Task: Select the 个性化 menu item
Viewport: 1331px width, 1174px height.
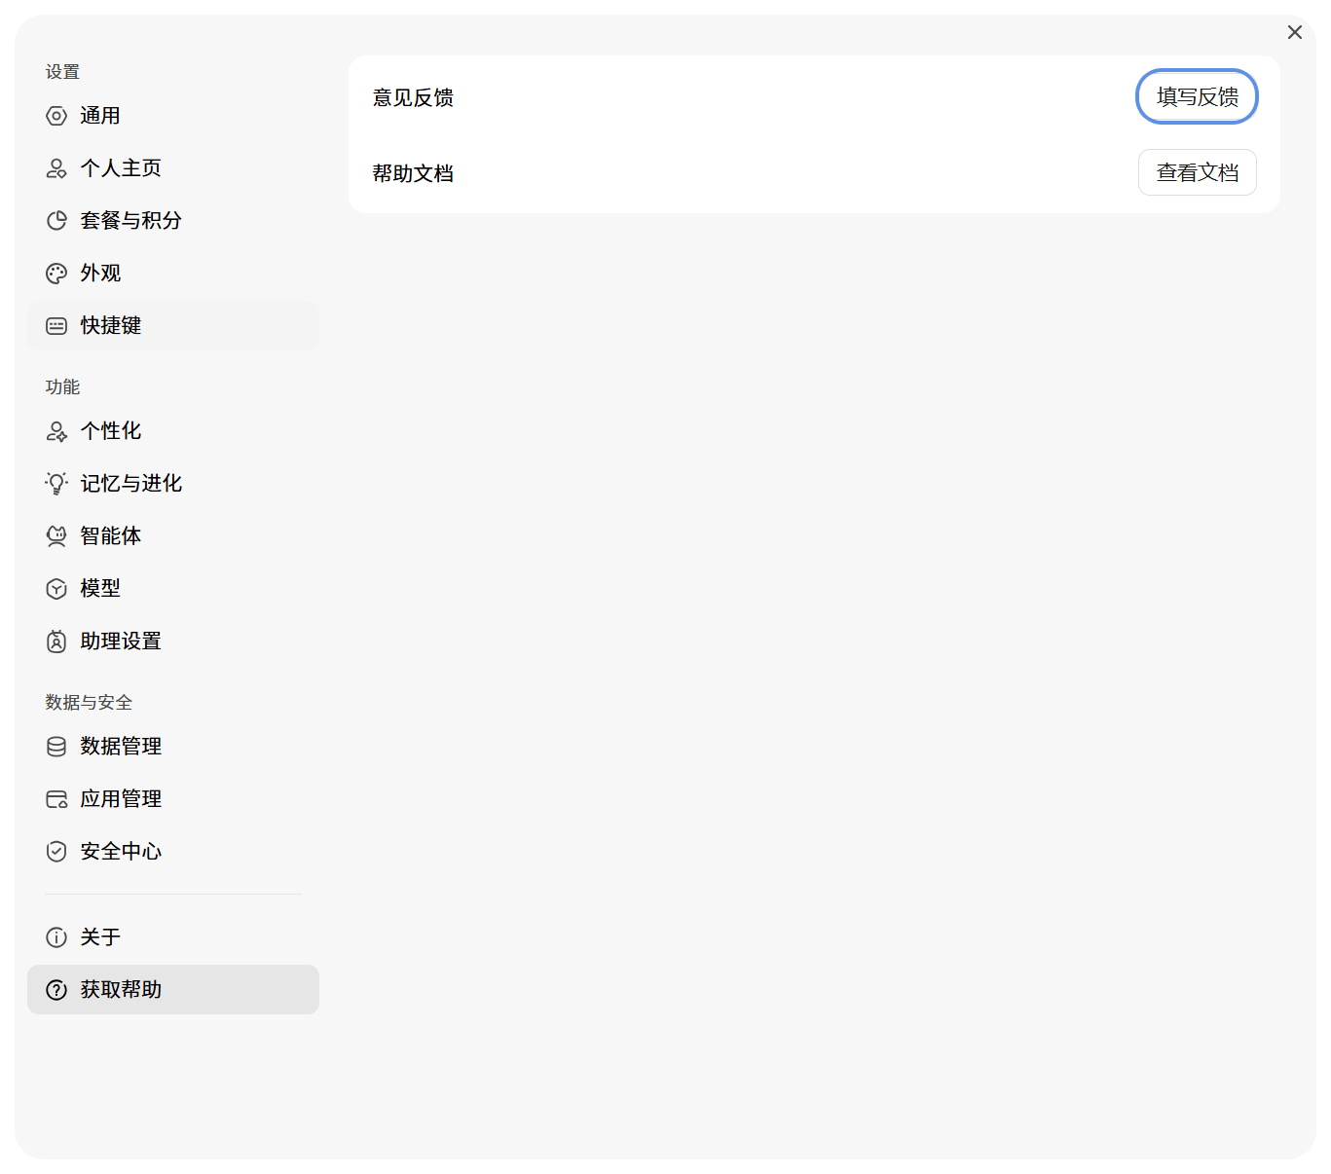Action: pos(173,431)
